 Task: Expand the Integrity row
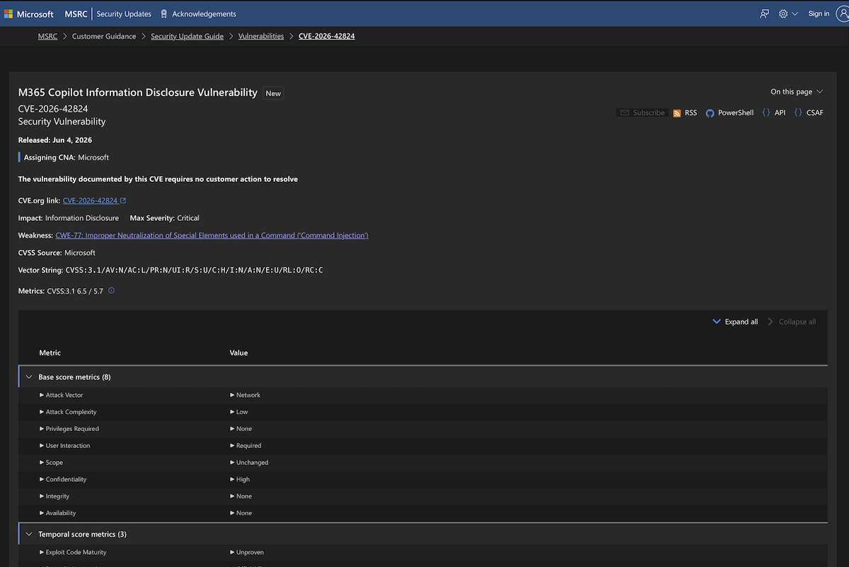point(54,496)
